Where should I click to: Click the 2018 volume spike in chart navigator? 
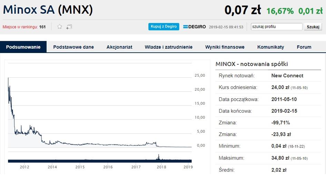[158, 157]
